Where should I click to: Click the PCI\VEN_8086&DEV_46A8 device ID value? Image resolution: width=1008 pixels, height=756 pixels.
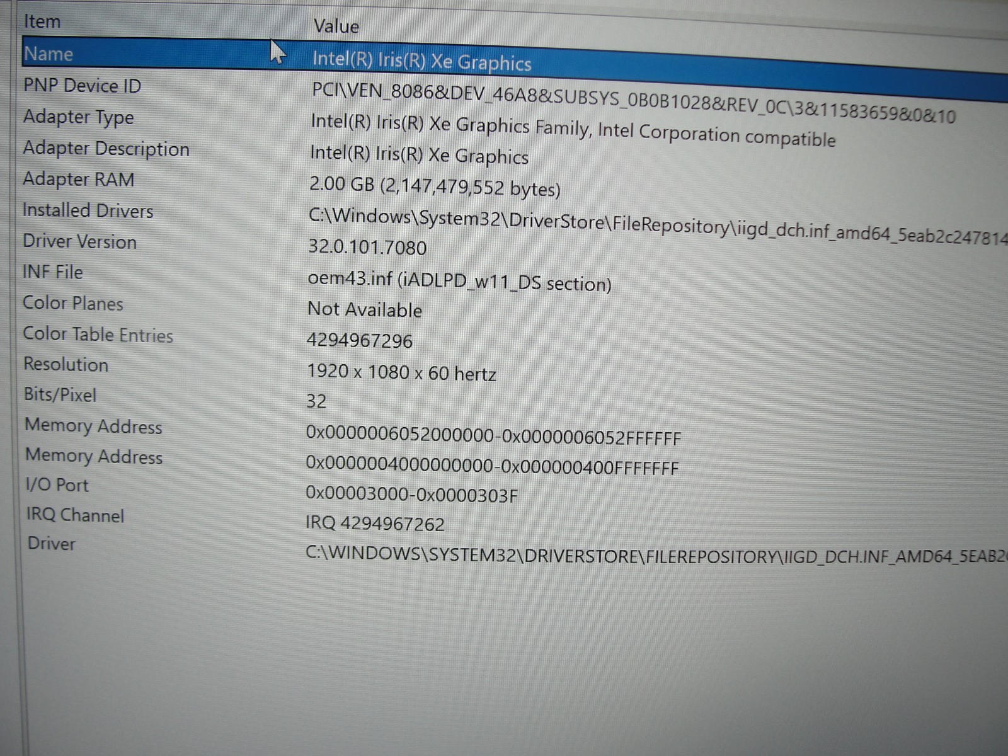(x=633, y=103)
